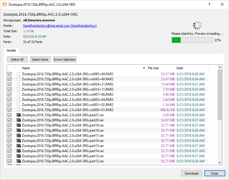
Task: Click the down arrow on the file list scrollbar
Action: point(220,163)
